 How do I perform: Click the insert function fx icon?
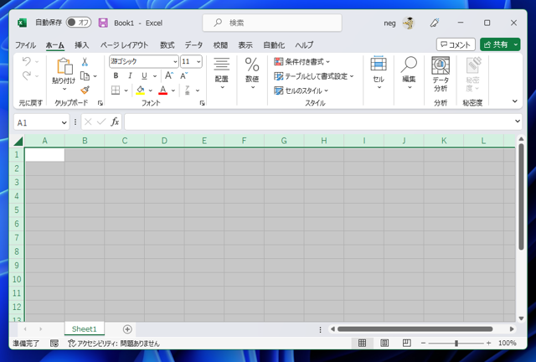(115, 122)
